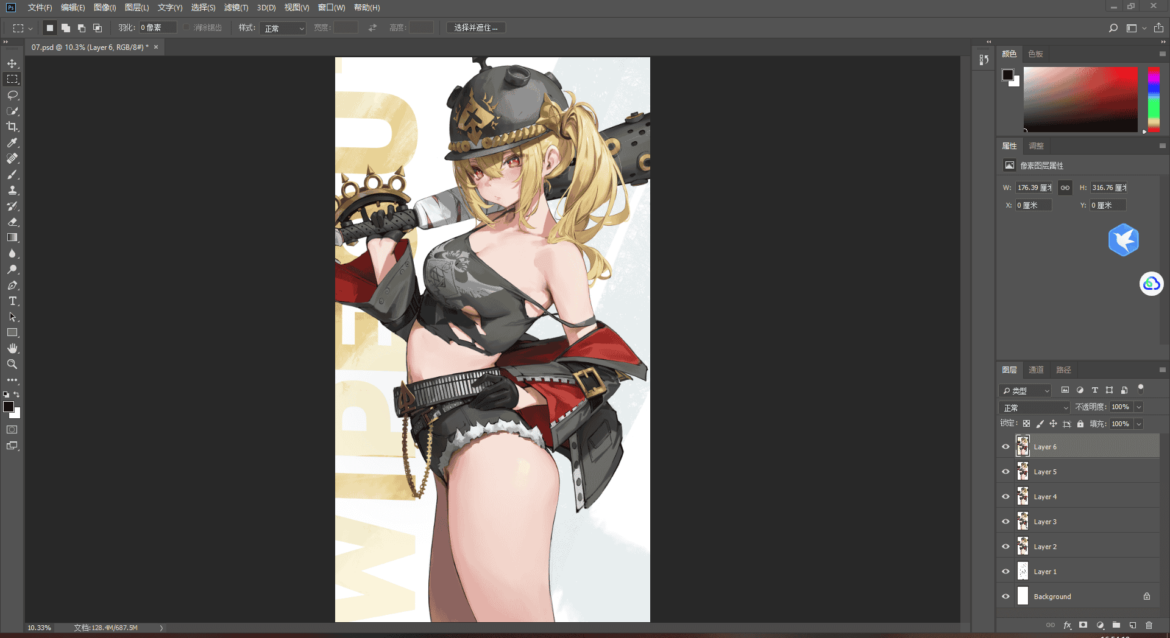Select the Zoom tool
This screenshot has width=1170, height=638.
[x=12, y=364]
